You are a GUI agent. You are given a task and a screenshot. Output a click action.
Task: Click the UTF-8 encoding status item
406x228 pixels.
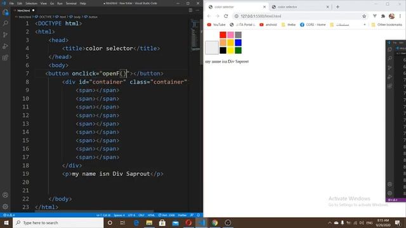pos(131,215)
